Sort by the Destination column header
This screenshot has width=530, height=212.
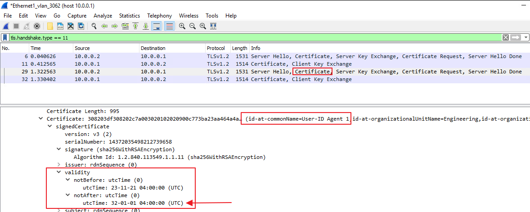pos(172,48)
